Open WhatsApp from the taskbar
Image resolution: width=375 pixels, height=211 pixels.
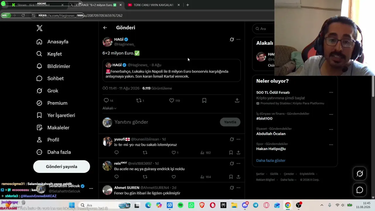pyautogui.click(x=191, y=205)
